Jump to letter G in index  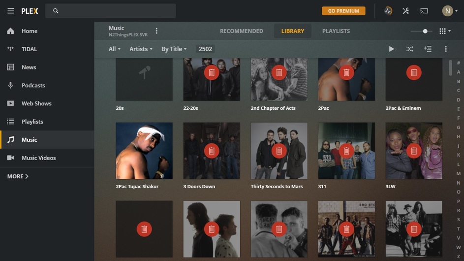tap(459, 128)
